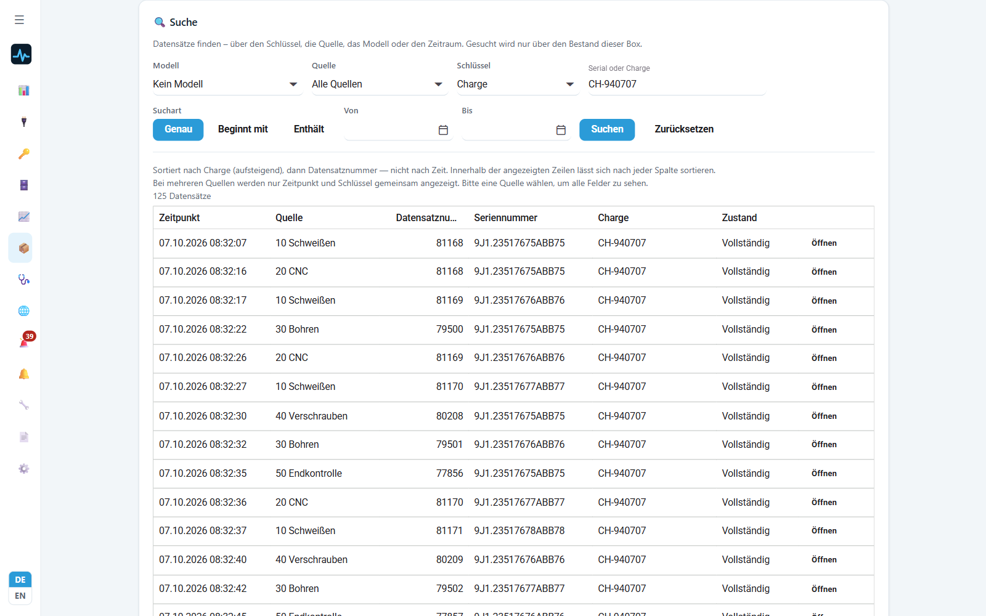Open the bell notifications icon
This screenshot has width=986, height=616.
tap(24, 374)
